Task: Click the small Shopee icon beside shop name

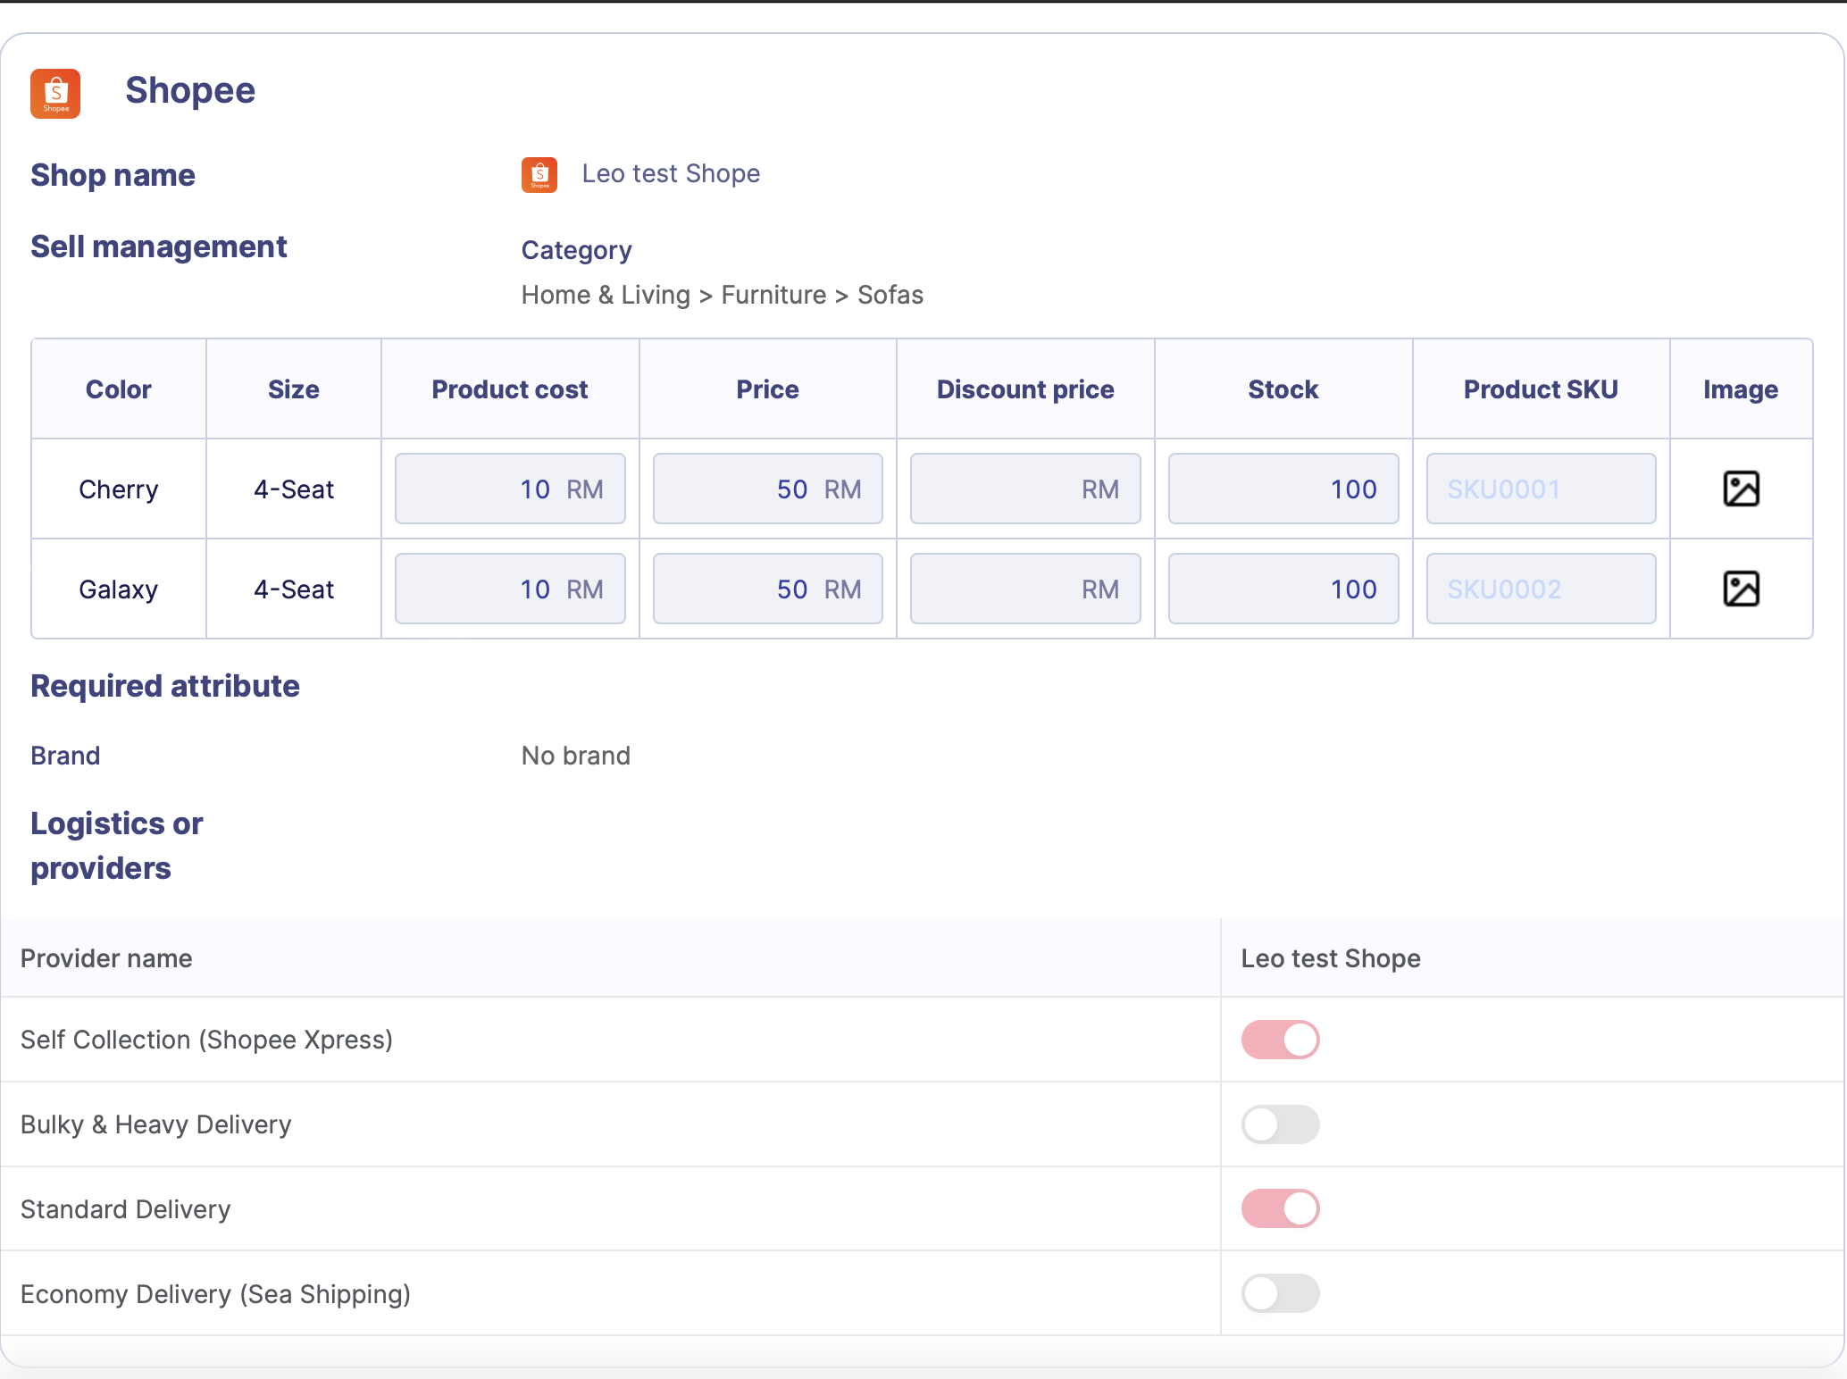Action: point(539,174)
